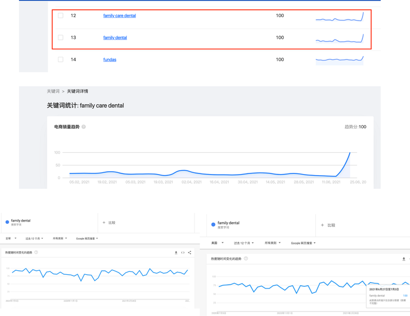Click left panel family dental search term
The width and height of the screenshot is (410, 316).
pyautogui.click(x=21, y=220)
